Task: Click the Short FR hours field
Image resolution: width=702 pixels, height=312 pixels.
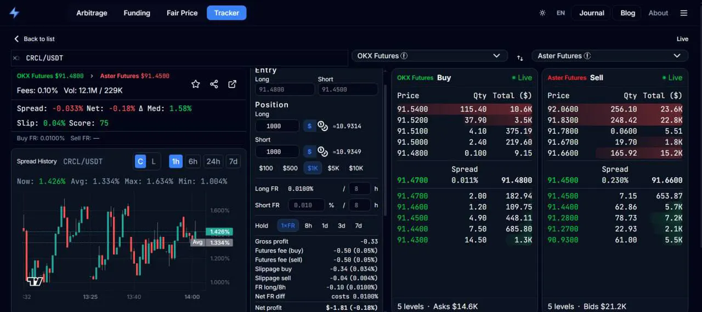Action: coord(360,205)
